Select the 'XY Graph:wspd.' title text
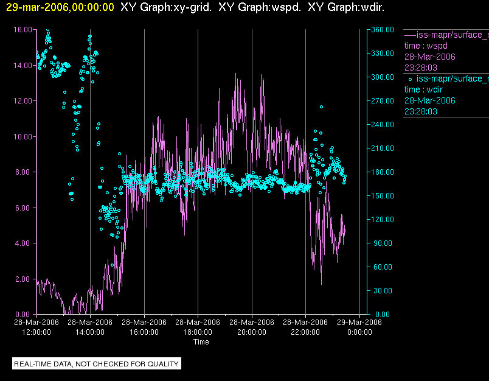This screenshot has width=489, height=381. coord(260,7)
